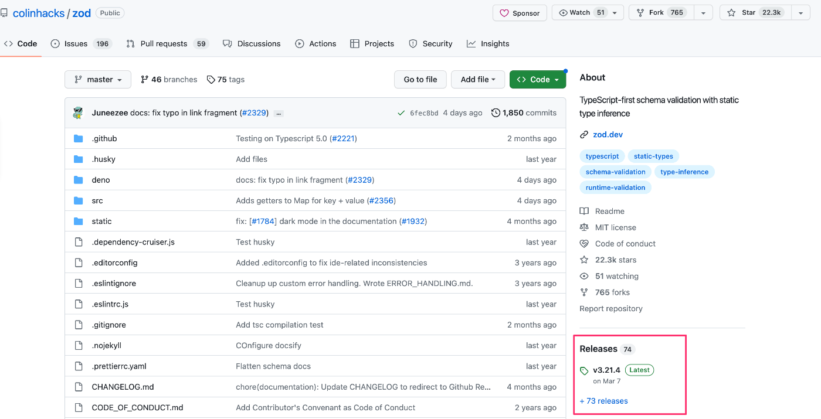Click the .husky folder icon
This screenshot has height=419, width=821.
(79, 159)
